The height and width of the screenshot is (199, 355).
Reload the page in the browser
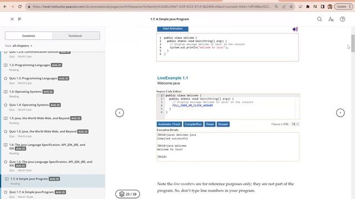20,7
